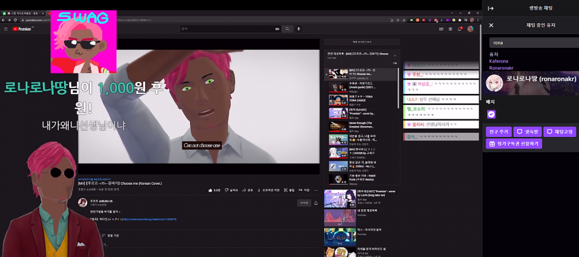Share the video with the share arrow
The image size is (579, 257).
coord(248,190)
